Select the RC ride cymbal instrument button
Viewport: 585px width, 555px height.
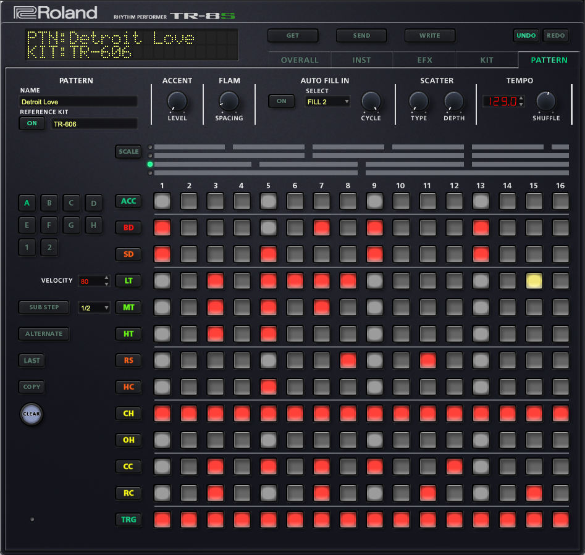tap(128, 493)
